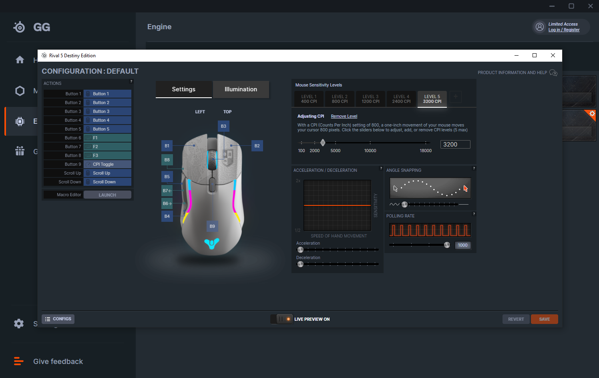The image size is (599, 378).
Task: Open the Home sidebar icon
Action: click(x=20, y=60)
